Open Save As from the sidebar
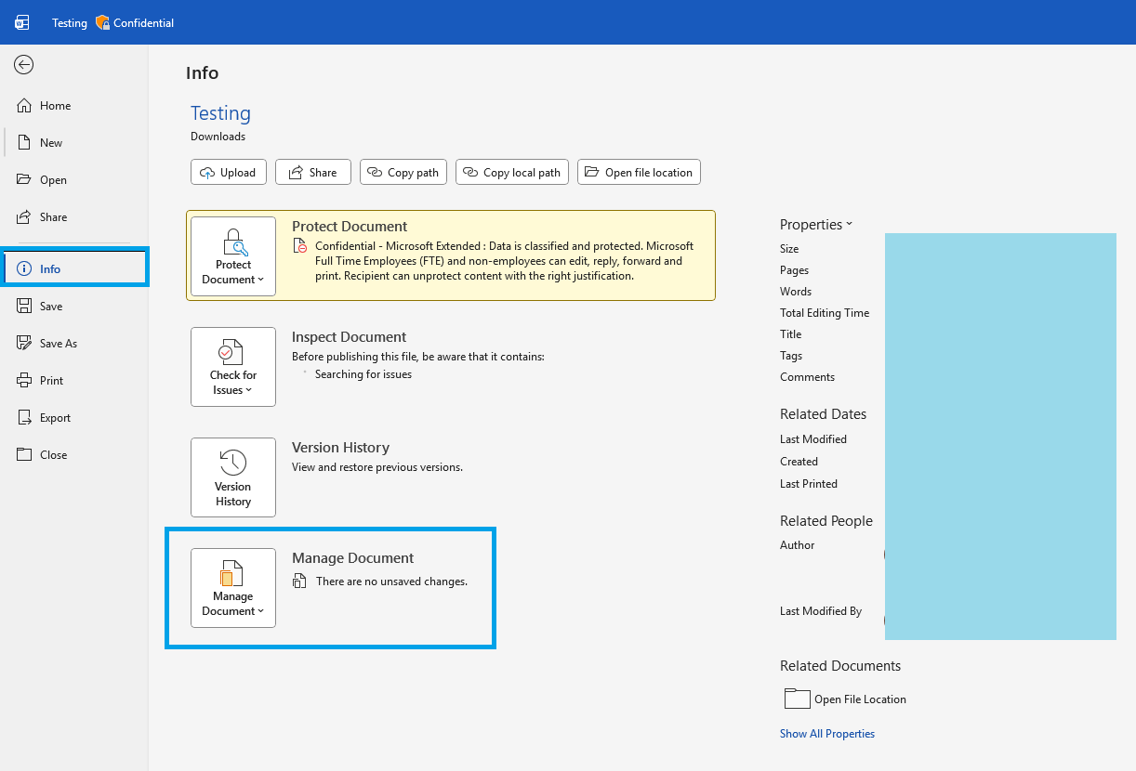 pyautogui.click(x=74, y=344)
